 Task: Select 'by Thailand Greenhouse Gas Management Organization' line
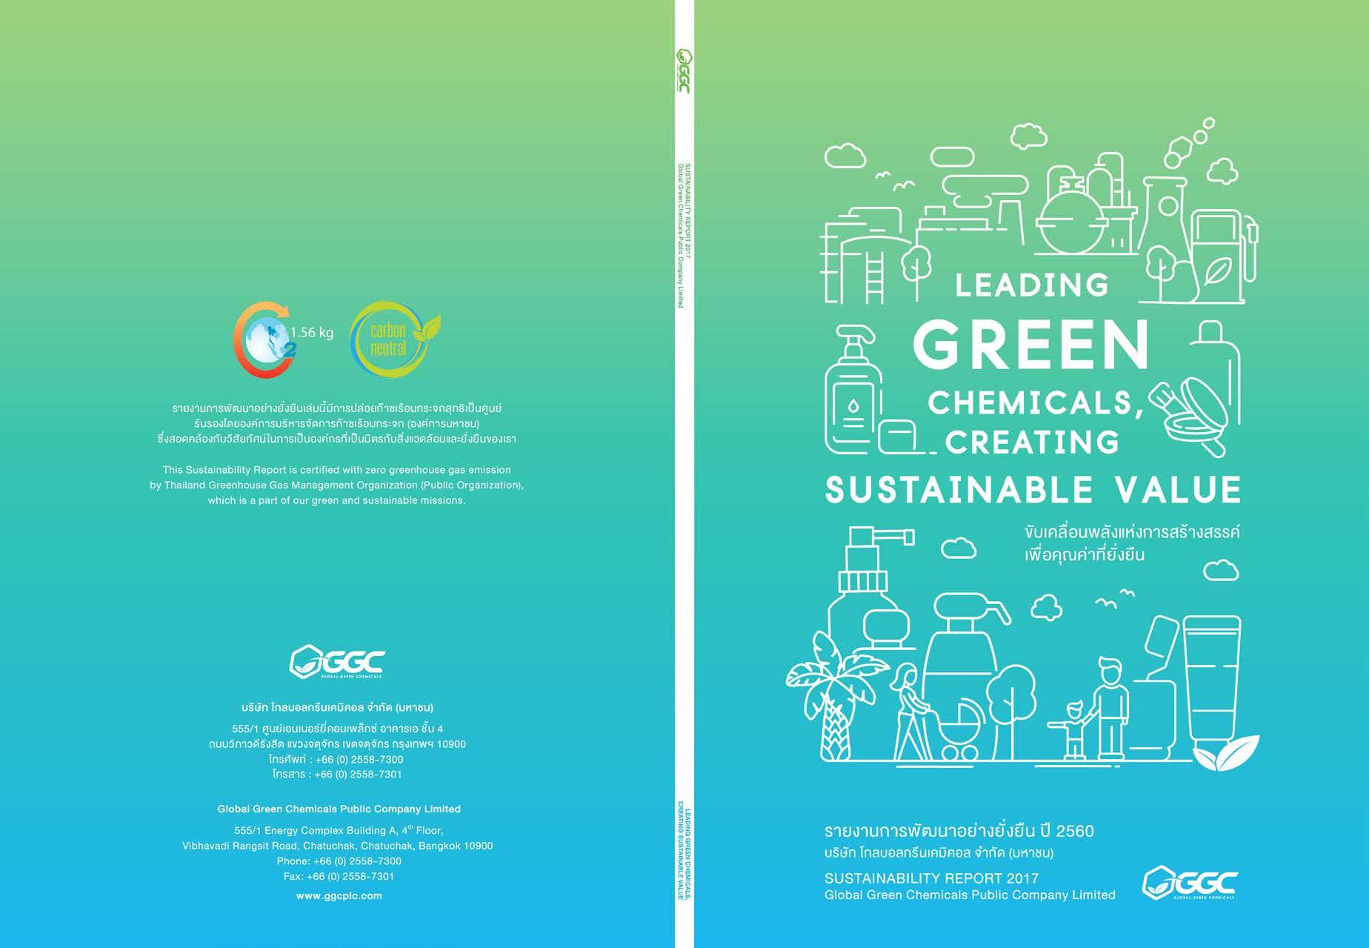click(x=337, y=485)
